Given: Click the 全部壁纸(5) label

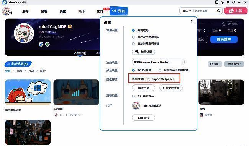Looking at the screenshot, I should coord(18,64).
